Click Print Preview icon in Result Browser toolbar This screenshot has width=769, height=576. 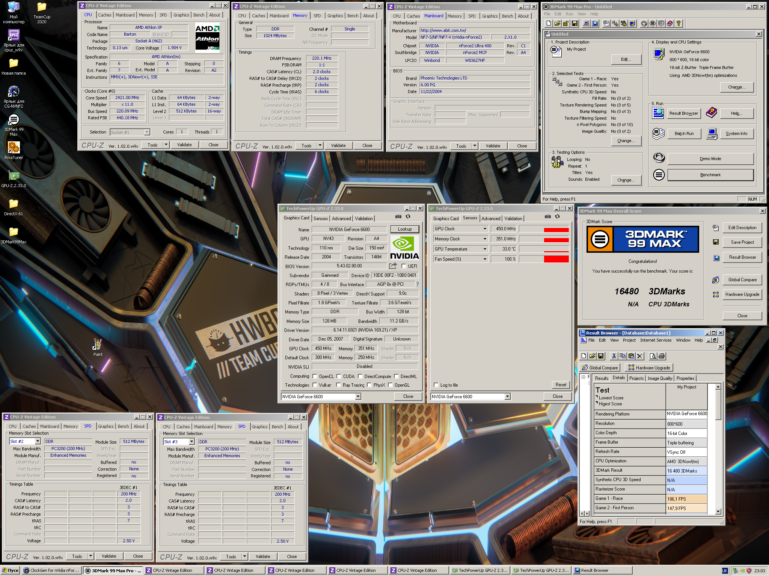click(653, 356)
